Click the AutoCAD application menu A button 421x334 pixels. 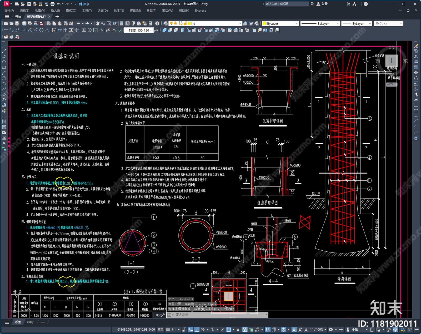[7, 4]
